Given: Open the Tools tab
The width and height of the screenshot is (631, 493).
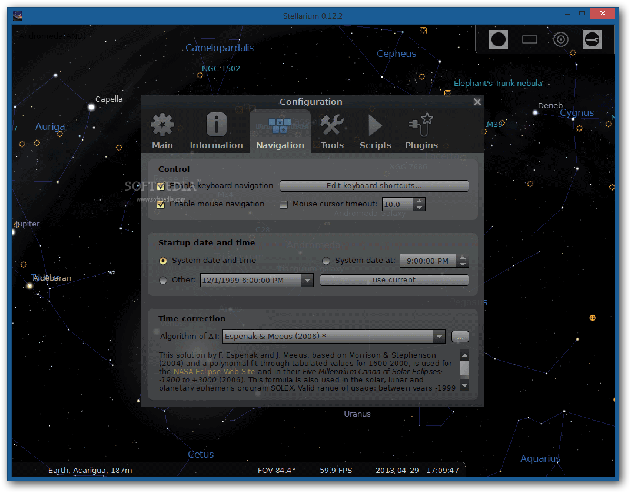Looking at the screenshot, I should (332, 132).
